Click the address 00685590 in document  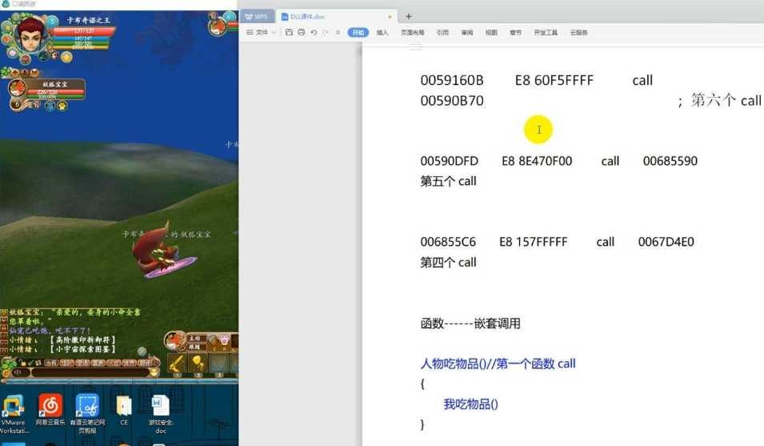pos(670,161)
